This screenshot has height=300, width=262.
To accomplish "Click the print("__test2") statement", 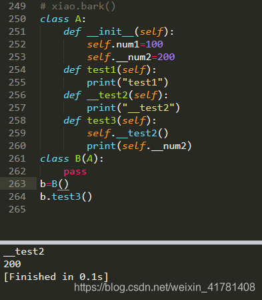I will pyautogui.click(x=133, y=108).
